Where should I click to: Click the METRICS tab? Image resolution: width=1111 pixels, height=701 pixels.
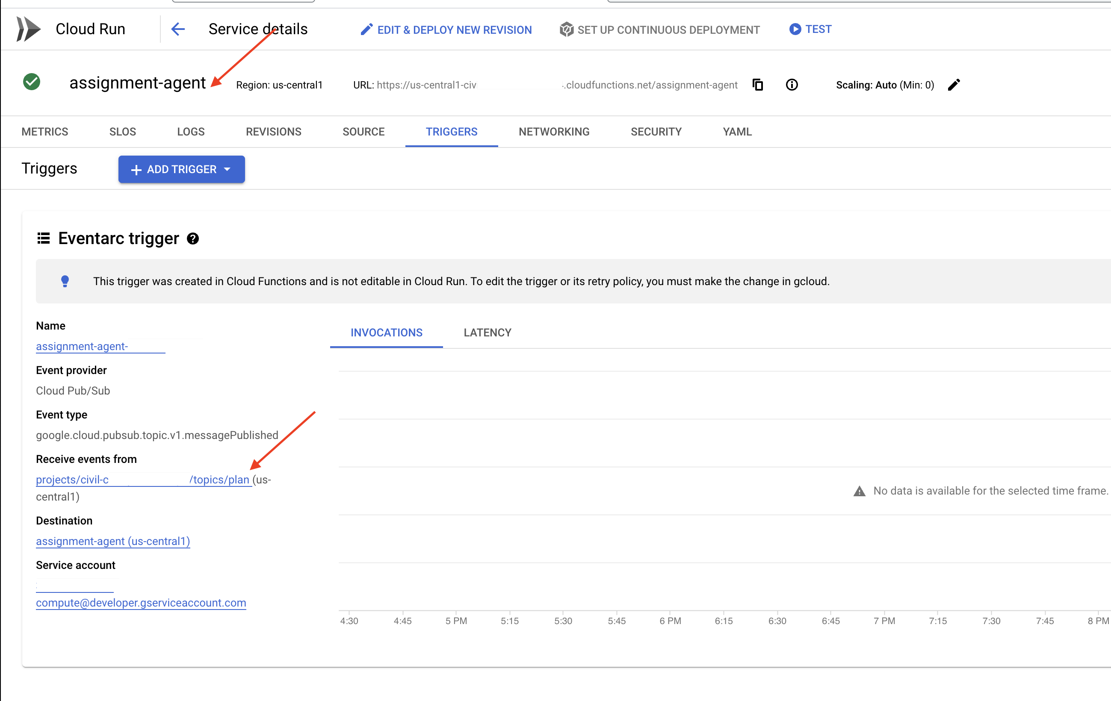pyautogui.click(x=45, y=131)
